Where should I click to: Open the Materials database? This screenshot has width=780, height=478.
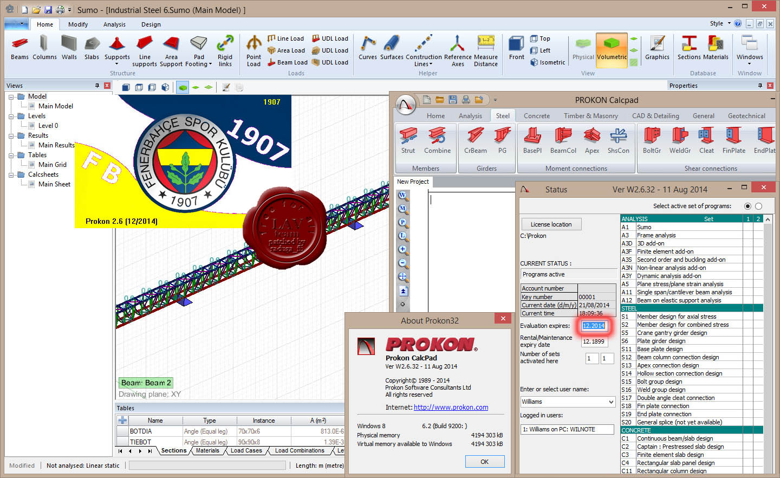point(716,48)
